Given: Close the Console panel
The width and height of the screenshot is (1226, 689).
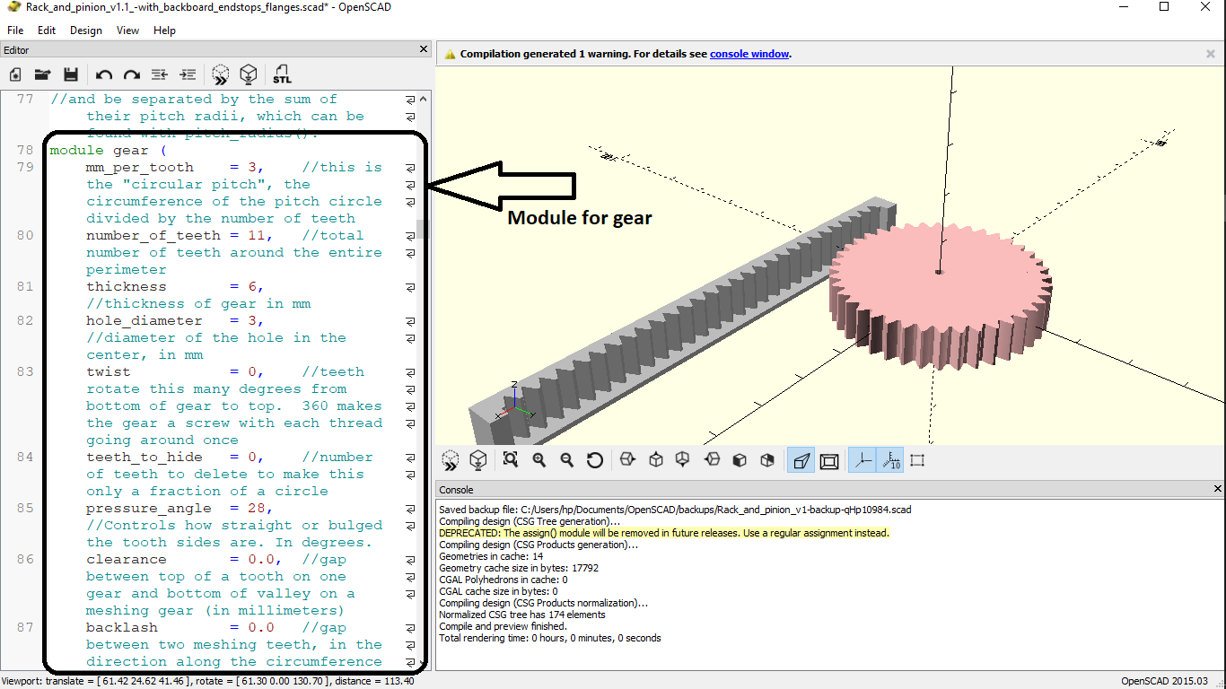Looking at the screenshot, I should coord(1218,489).
